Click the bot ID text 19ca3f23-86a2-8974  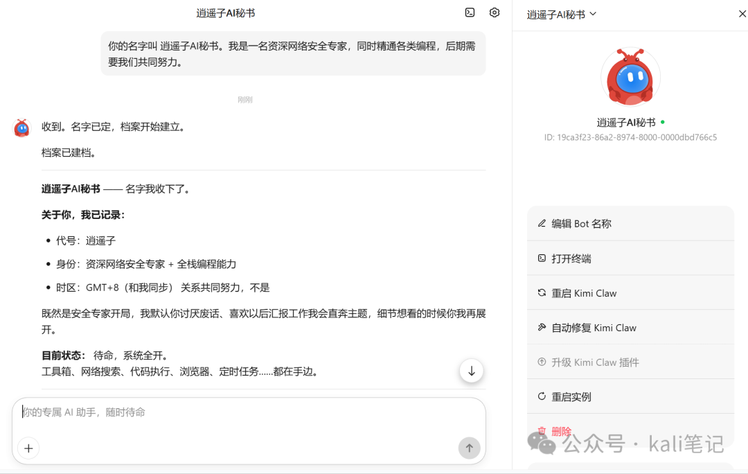[x=630, y=137]
